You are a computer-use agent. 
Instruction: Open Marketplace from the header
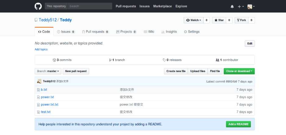(x=162, y=6)
